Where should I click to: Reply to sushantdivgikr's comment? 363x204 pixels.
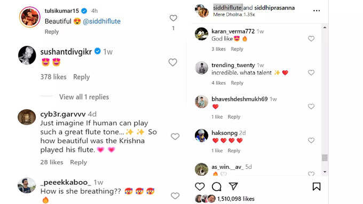(x=82, y=77)
